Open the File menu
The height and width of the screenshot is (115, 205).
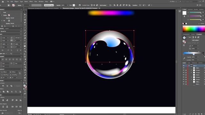pyautogui.click(x=8, y=2)
